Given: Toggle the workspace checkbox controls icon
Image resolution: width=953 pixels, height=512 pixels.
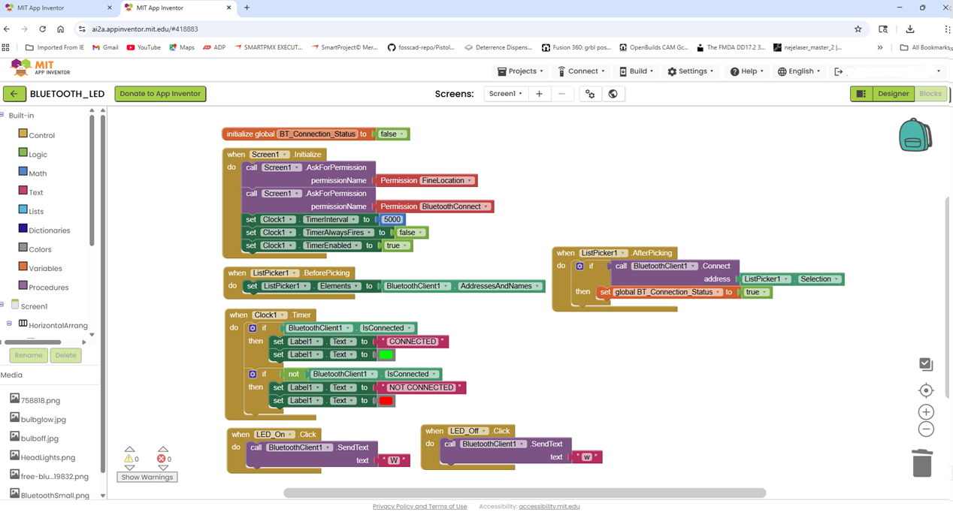Looking at the screenshot, I should pos(926,364).
